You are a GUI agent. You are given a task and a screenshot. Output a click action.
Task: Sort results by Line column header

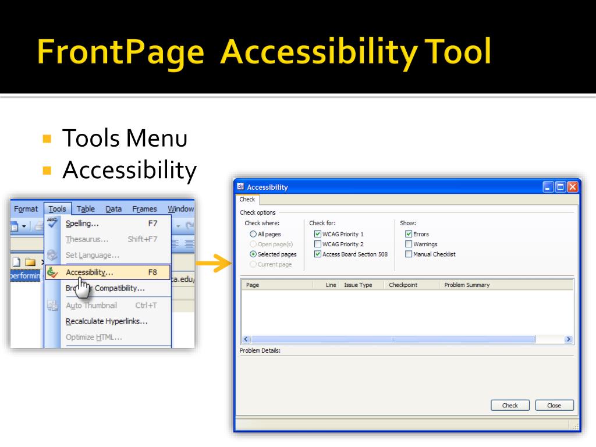click(x=326, y=285)
